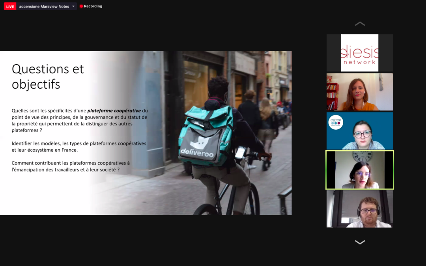
Task: Click the red Recording indicator
Action: tap(91, 6)
